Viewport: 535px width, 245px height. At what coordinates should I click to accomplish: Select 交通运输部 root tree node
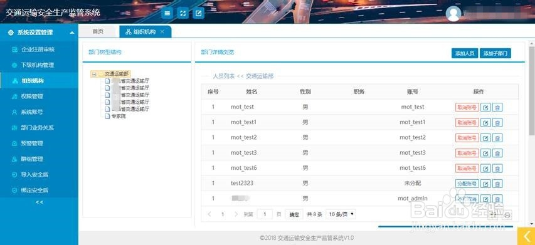(117, 73)
